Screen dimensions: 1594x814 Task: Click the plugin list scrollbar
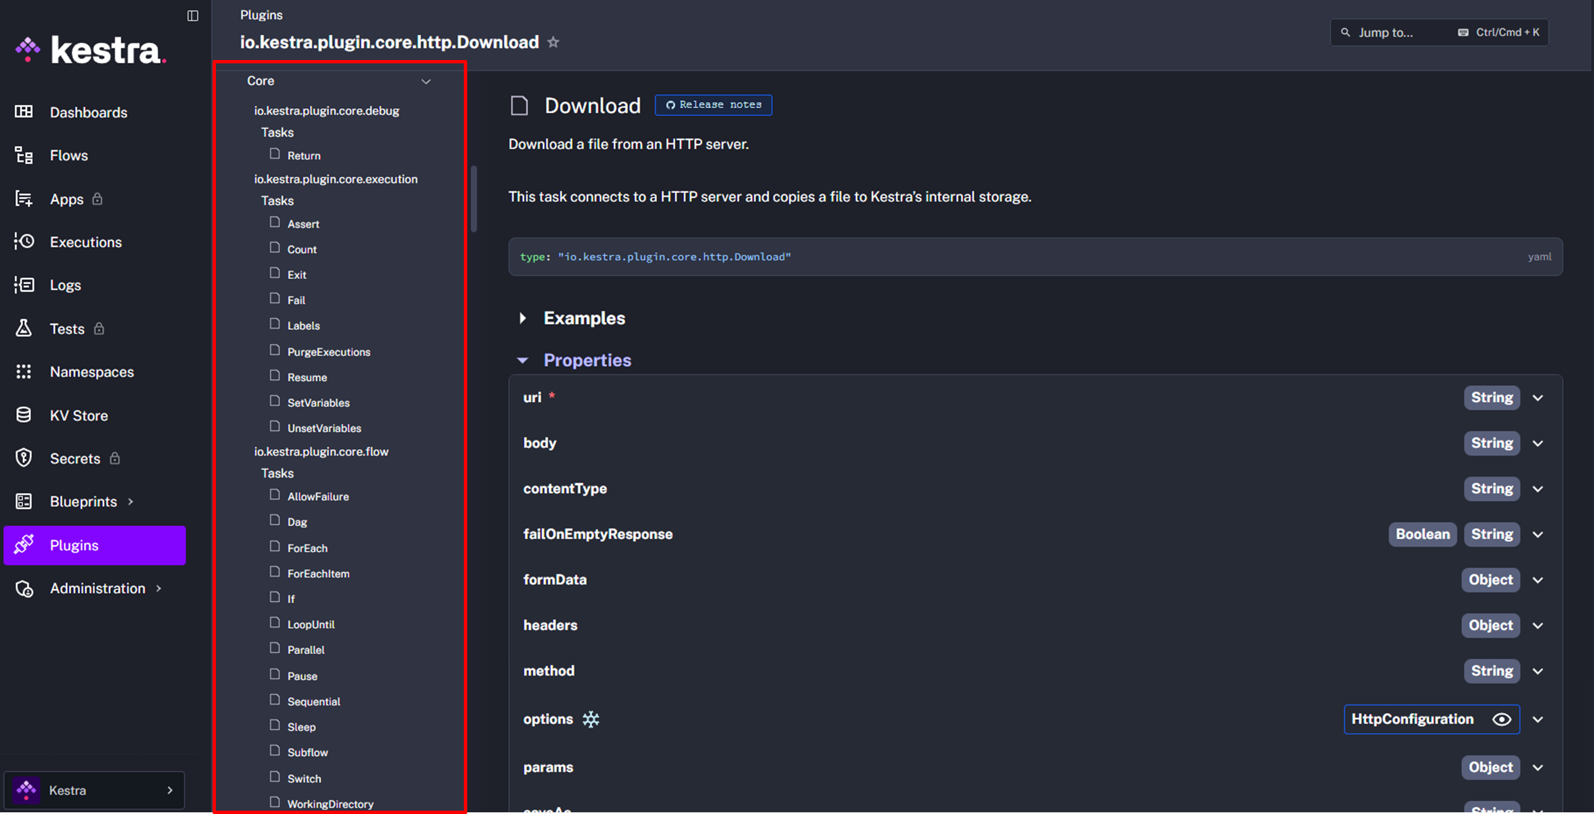point(474,198)
